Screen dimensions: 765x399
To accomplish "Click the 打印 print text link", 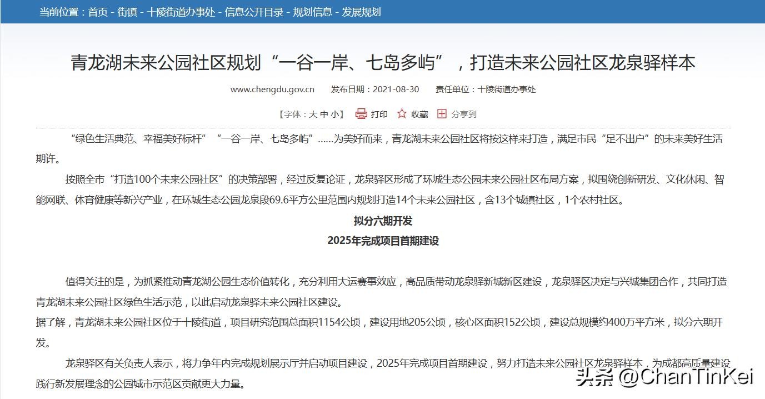I will click(x=379, y=114).
